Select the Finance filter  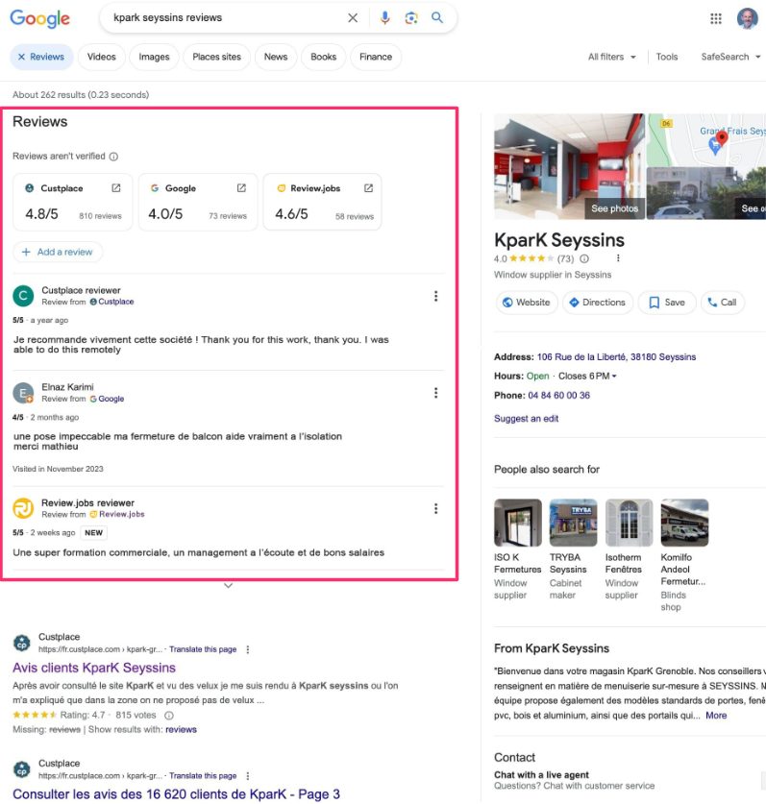(x=376, y=57)
